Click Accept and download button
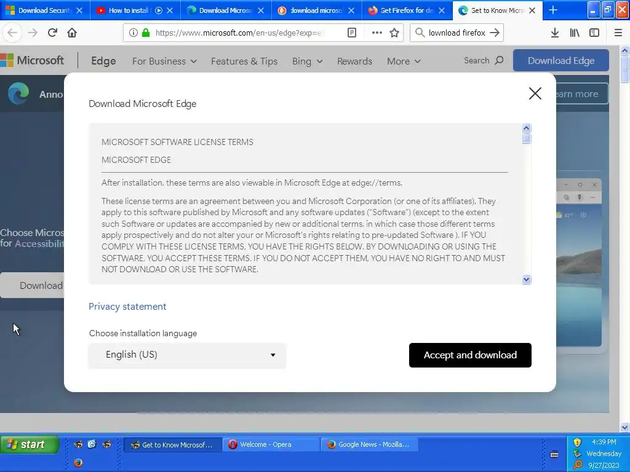Screen dimensions: 630x472 470,355
